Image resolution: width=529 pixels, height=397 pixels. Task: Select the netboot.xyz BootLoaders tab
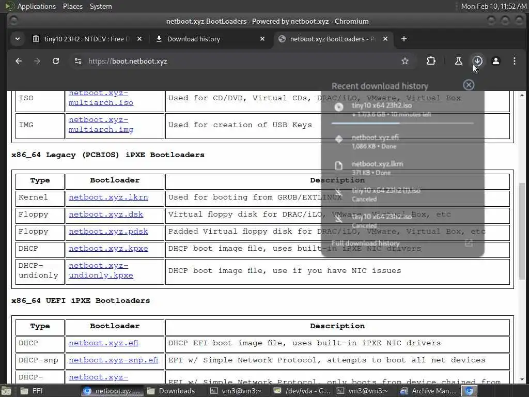[332, 39]
